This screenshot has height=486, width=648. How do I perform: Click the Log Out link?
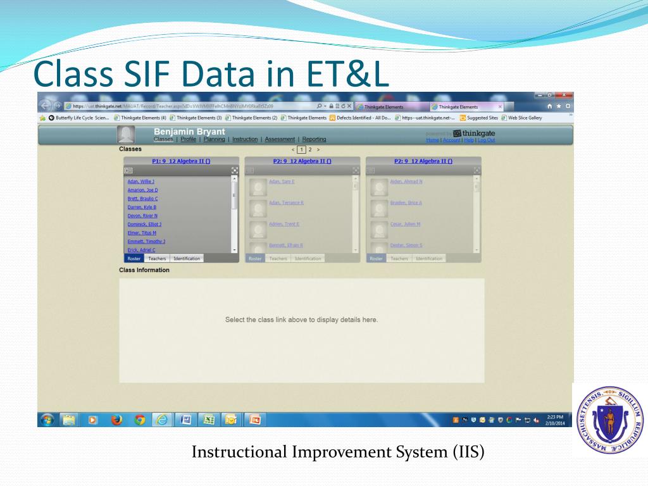pyautogui.click(x=486, y=140)
